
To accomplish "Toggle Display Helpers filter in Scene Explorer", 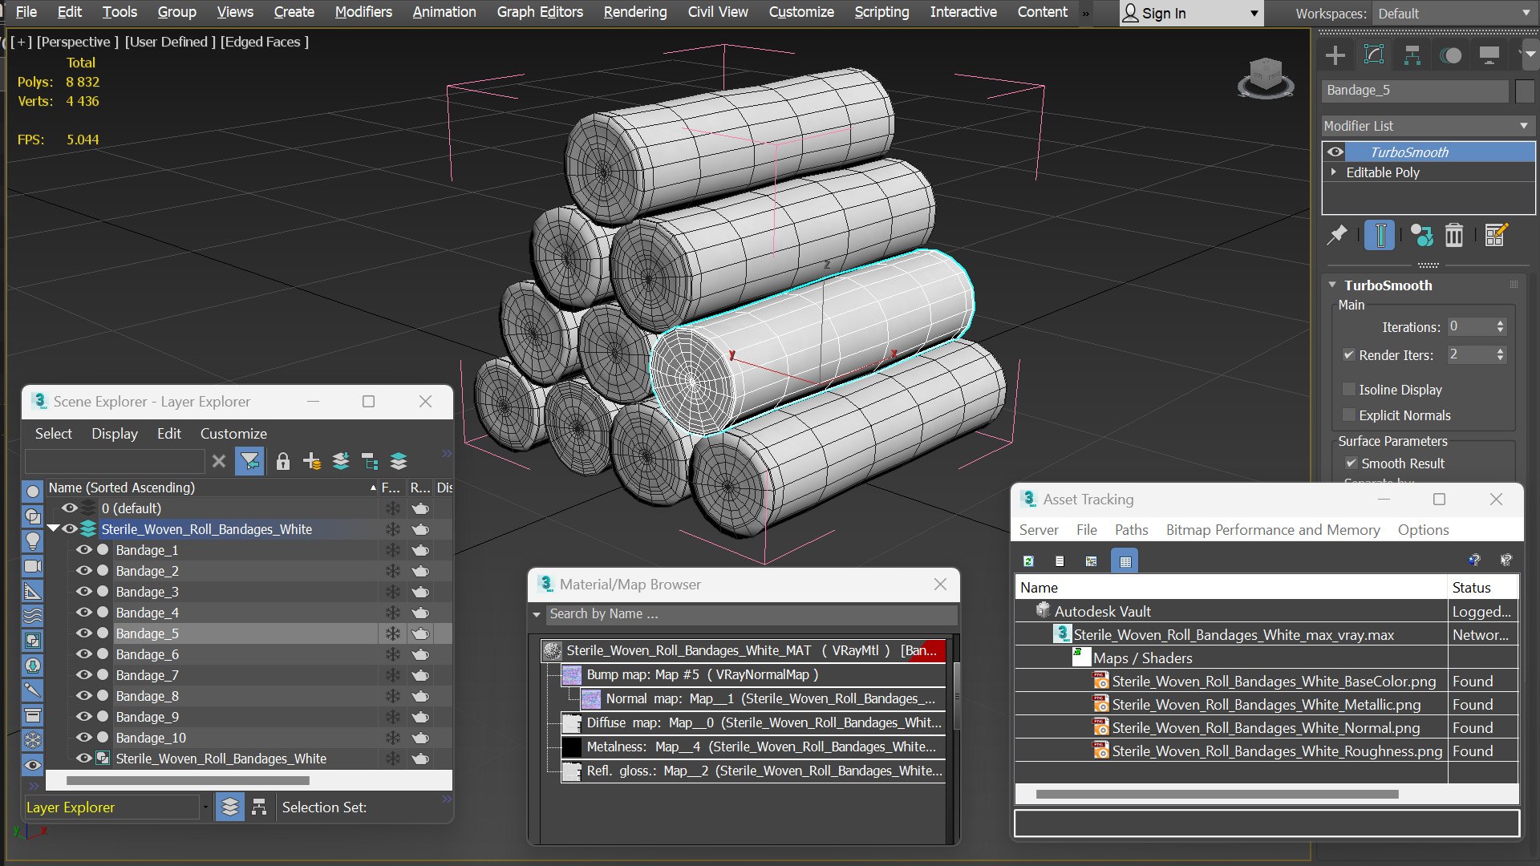I will [33, 591].
